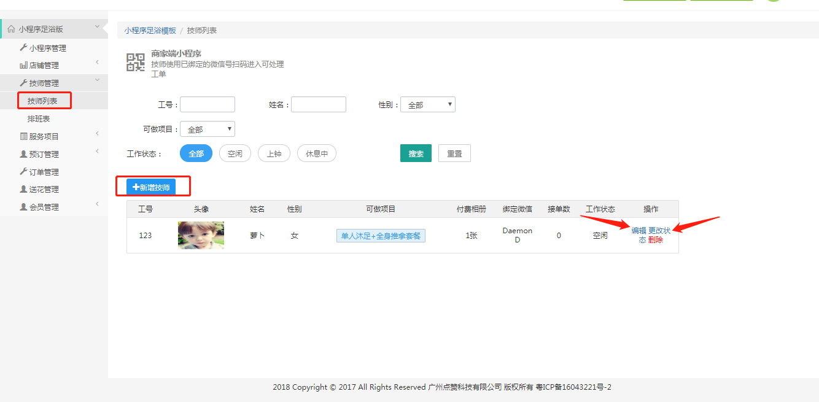Click the wrench icon next to 订单管理

23,172
